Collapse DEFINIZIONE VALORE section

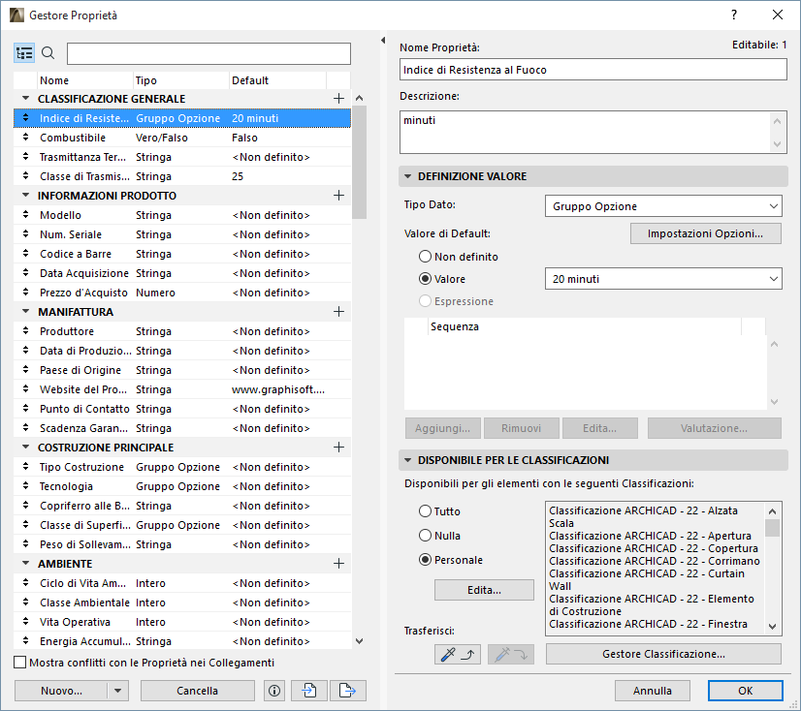coord(407,176)
